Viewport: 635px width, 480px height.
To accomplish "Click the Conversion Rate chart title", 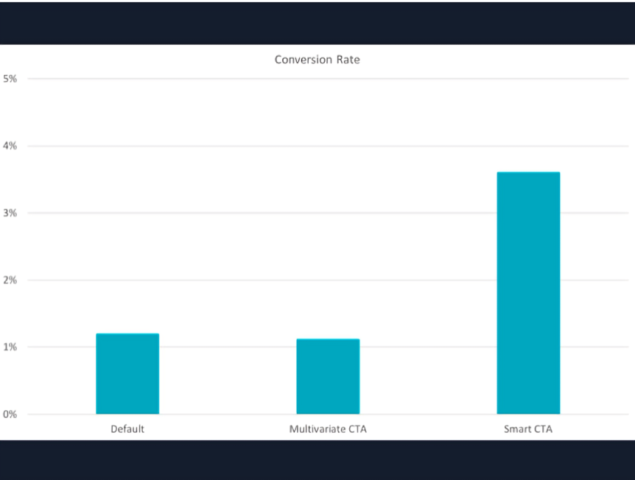I will (317, 60).
